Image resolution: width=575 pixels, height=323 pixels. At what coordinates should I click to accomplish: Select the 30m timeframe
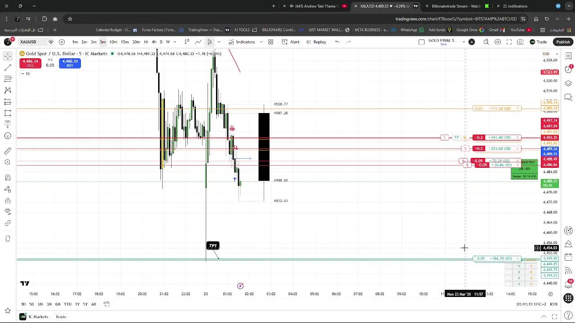[136, 42]
